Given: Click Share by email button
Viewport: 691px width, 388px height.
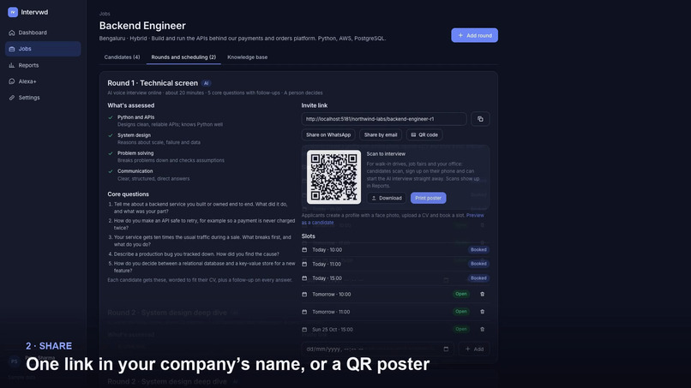Looking at the screenshot, I should [x=381, y=134].
